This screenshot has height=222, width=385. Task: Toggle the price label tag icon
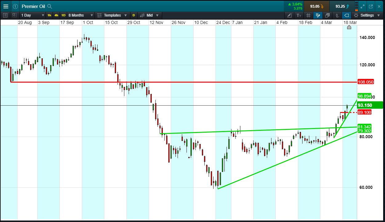tap(347, 15)
